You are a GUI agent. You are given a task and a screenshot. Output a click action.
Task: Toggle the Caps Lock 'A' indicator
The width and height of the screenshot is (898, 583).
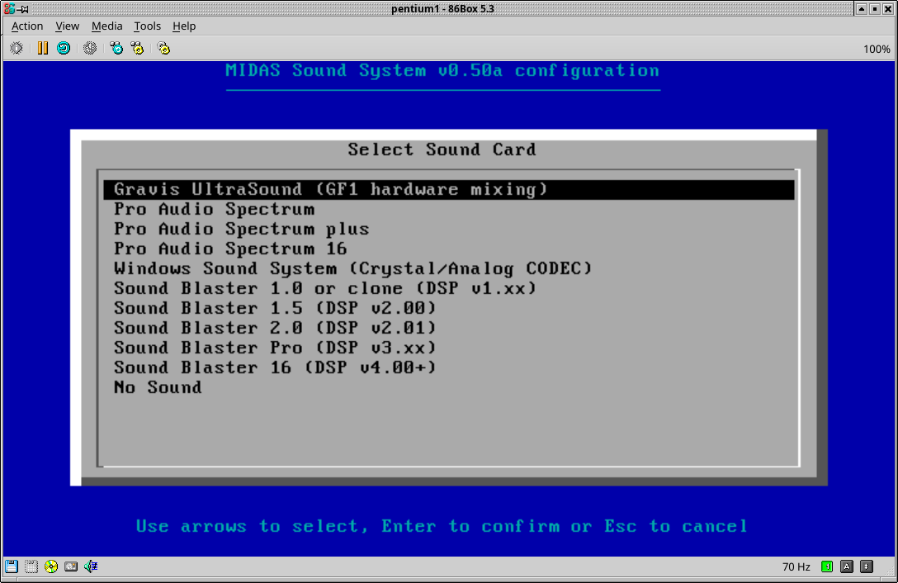(x=847, y=566)
